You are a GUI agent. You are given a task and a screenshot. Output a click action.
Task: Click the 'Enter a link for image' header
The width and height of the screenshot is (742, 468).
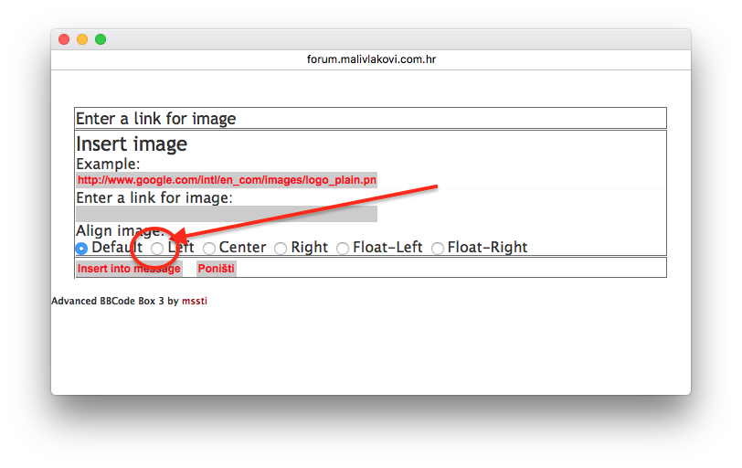pos(155,119)
